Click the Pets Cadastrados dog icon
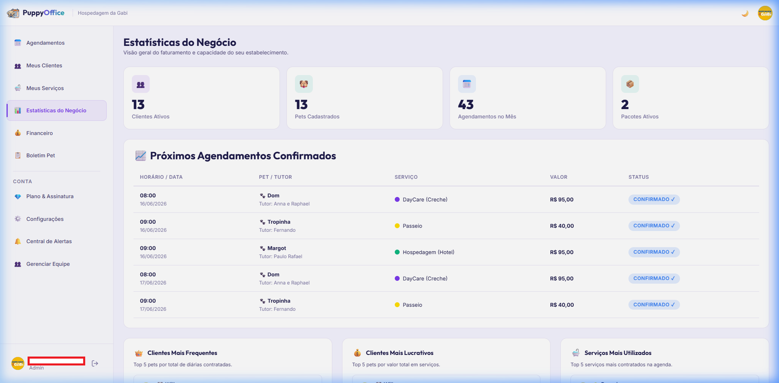 click(304, 84)
